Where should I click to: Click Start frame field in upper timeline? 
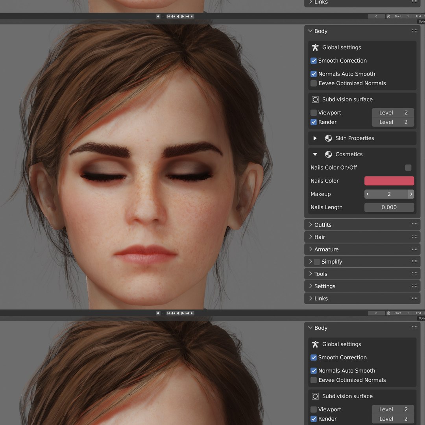[x=402, y=17]
